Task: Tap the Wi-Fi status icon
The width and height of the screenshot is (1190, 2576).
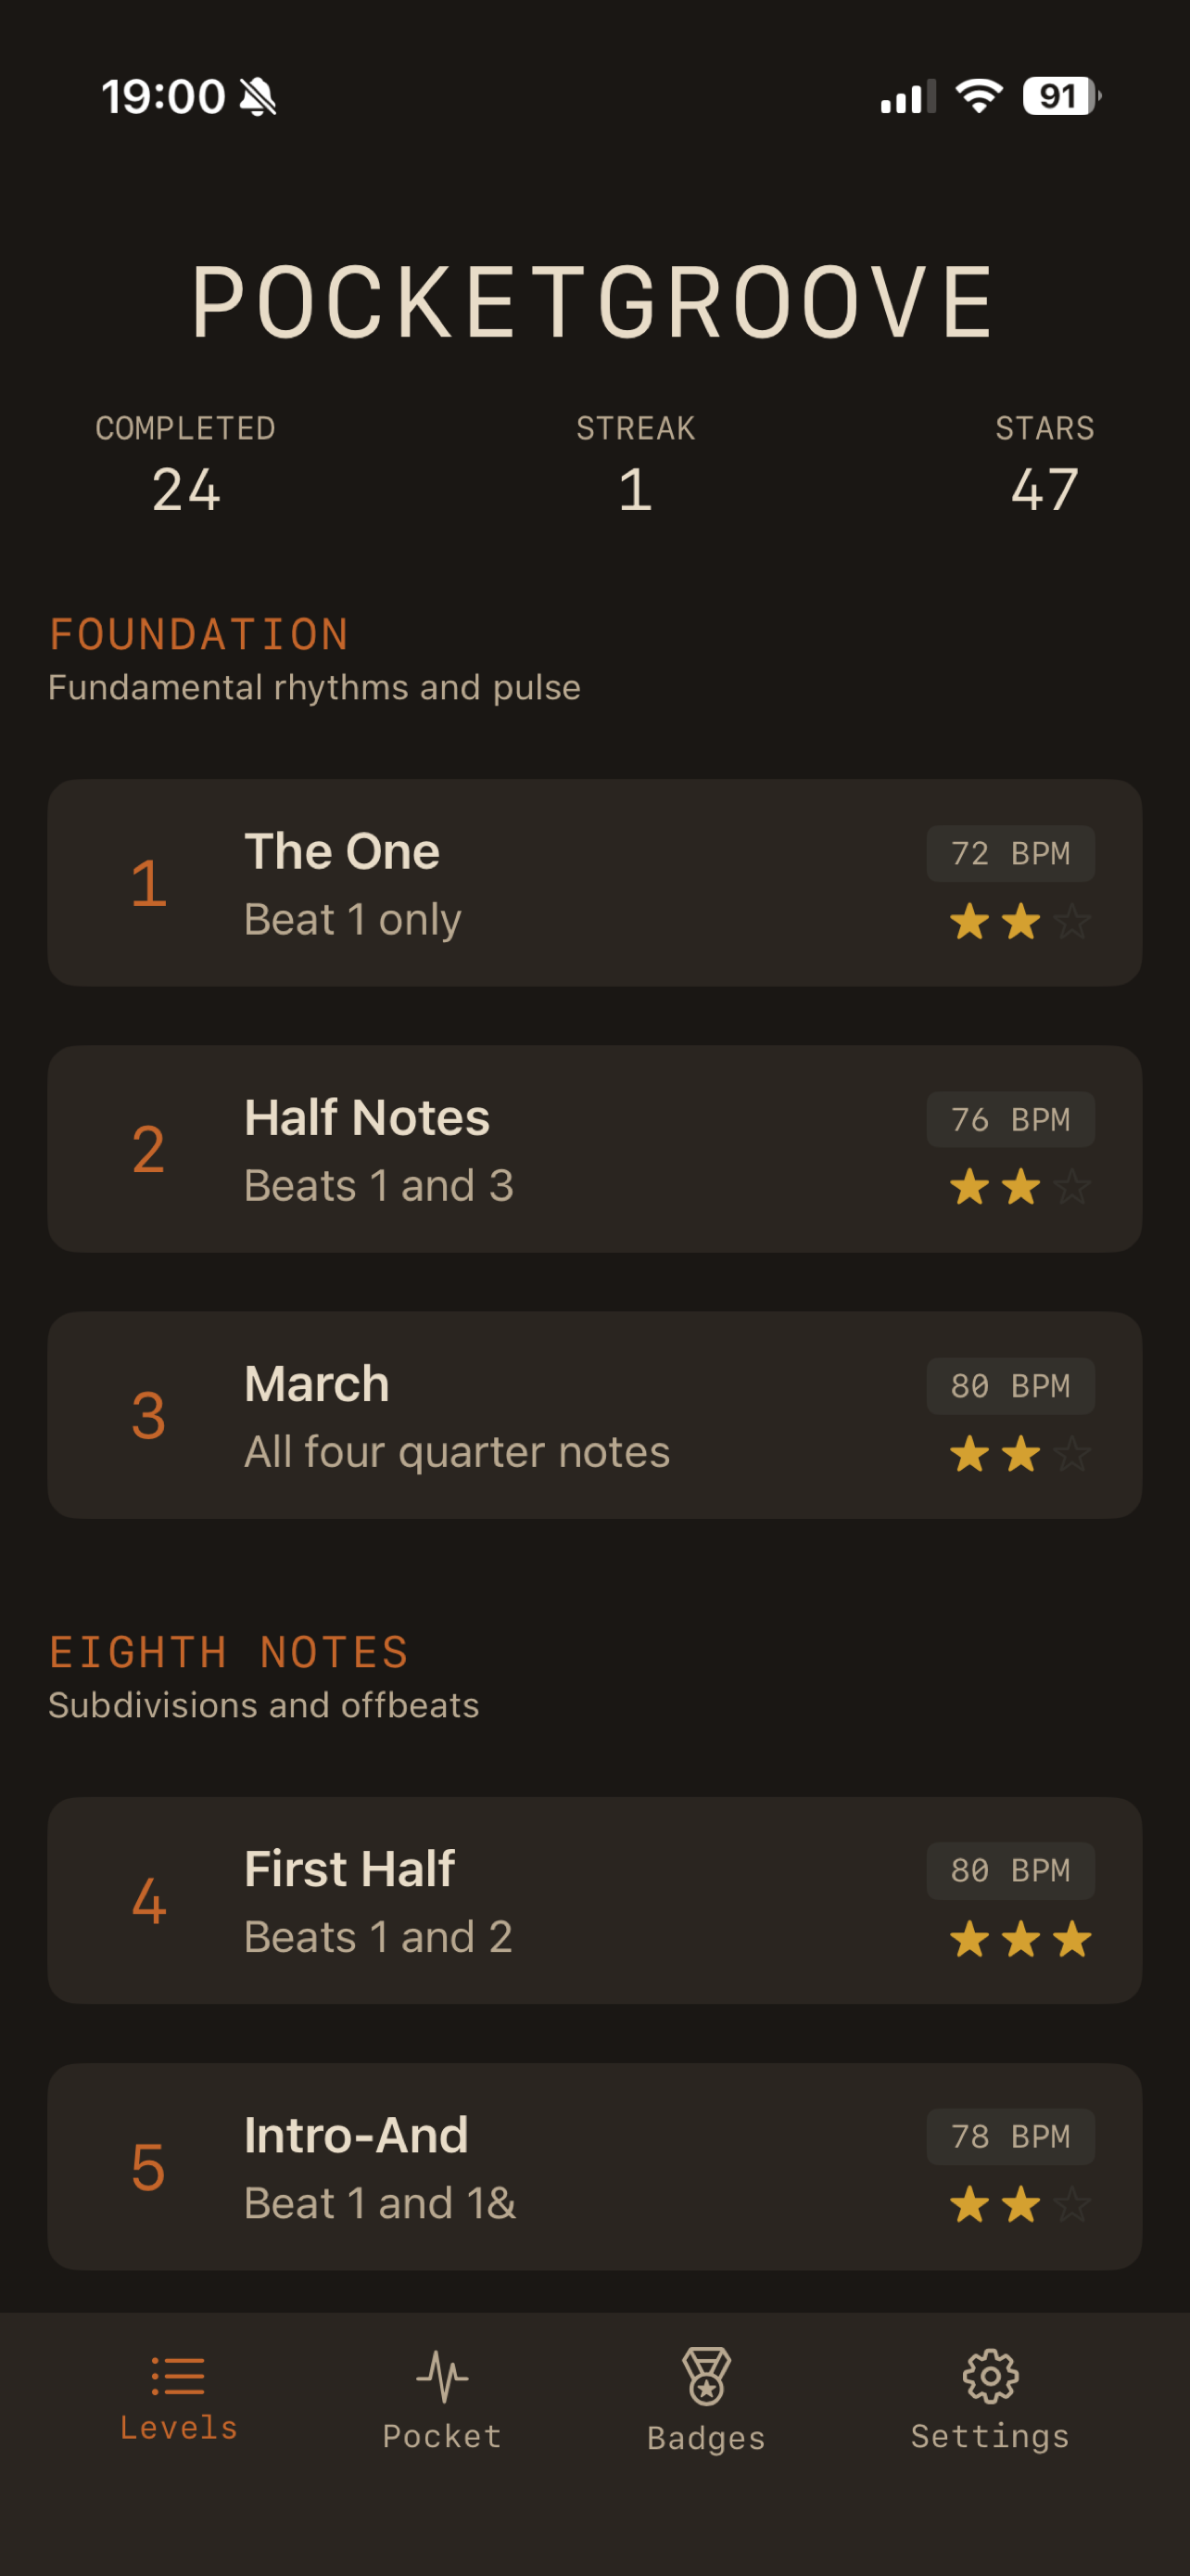Action: pyautogui.click(x=978, y=96)
